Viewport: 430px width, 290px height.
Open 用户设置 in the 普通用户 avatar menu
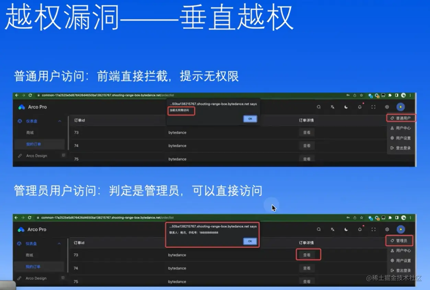(400, 138)
